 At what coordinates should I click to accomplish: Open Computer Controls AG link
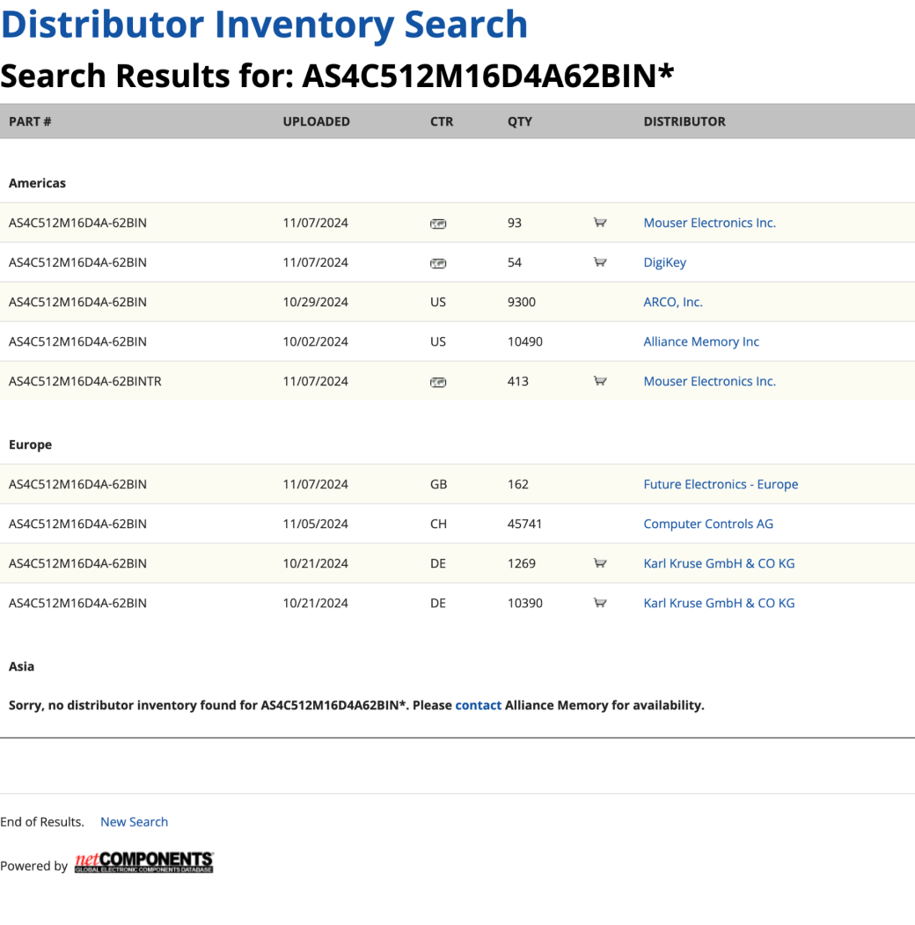click(x=708, y=524)
